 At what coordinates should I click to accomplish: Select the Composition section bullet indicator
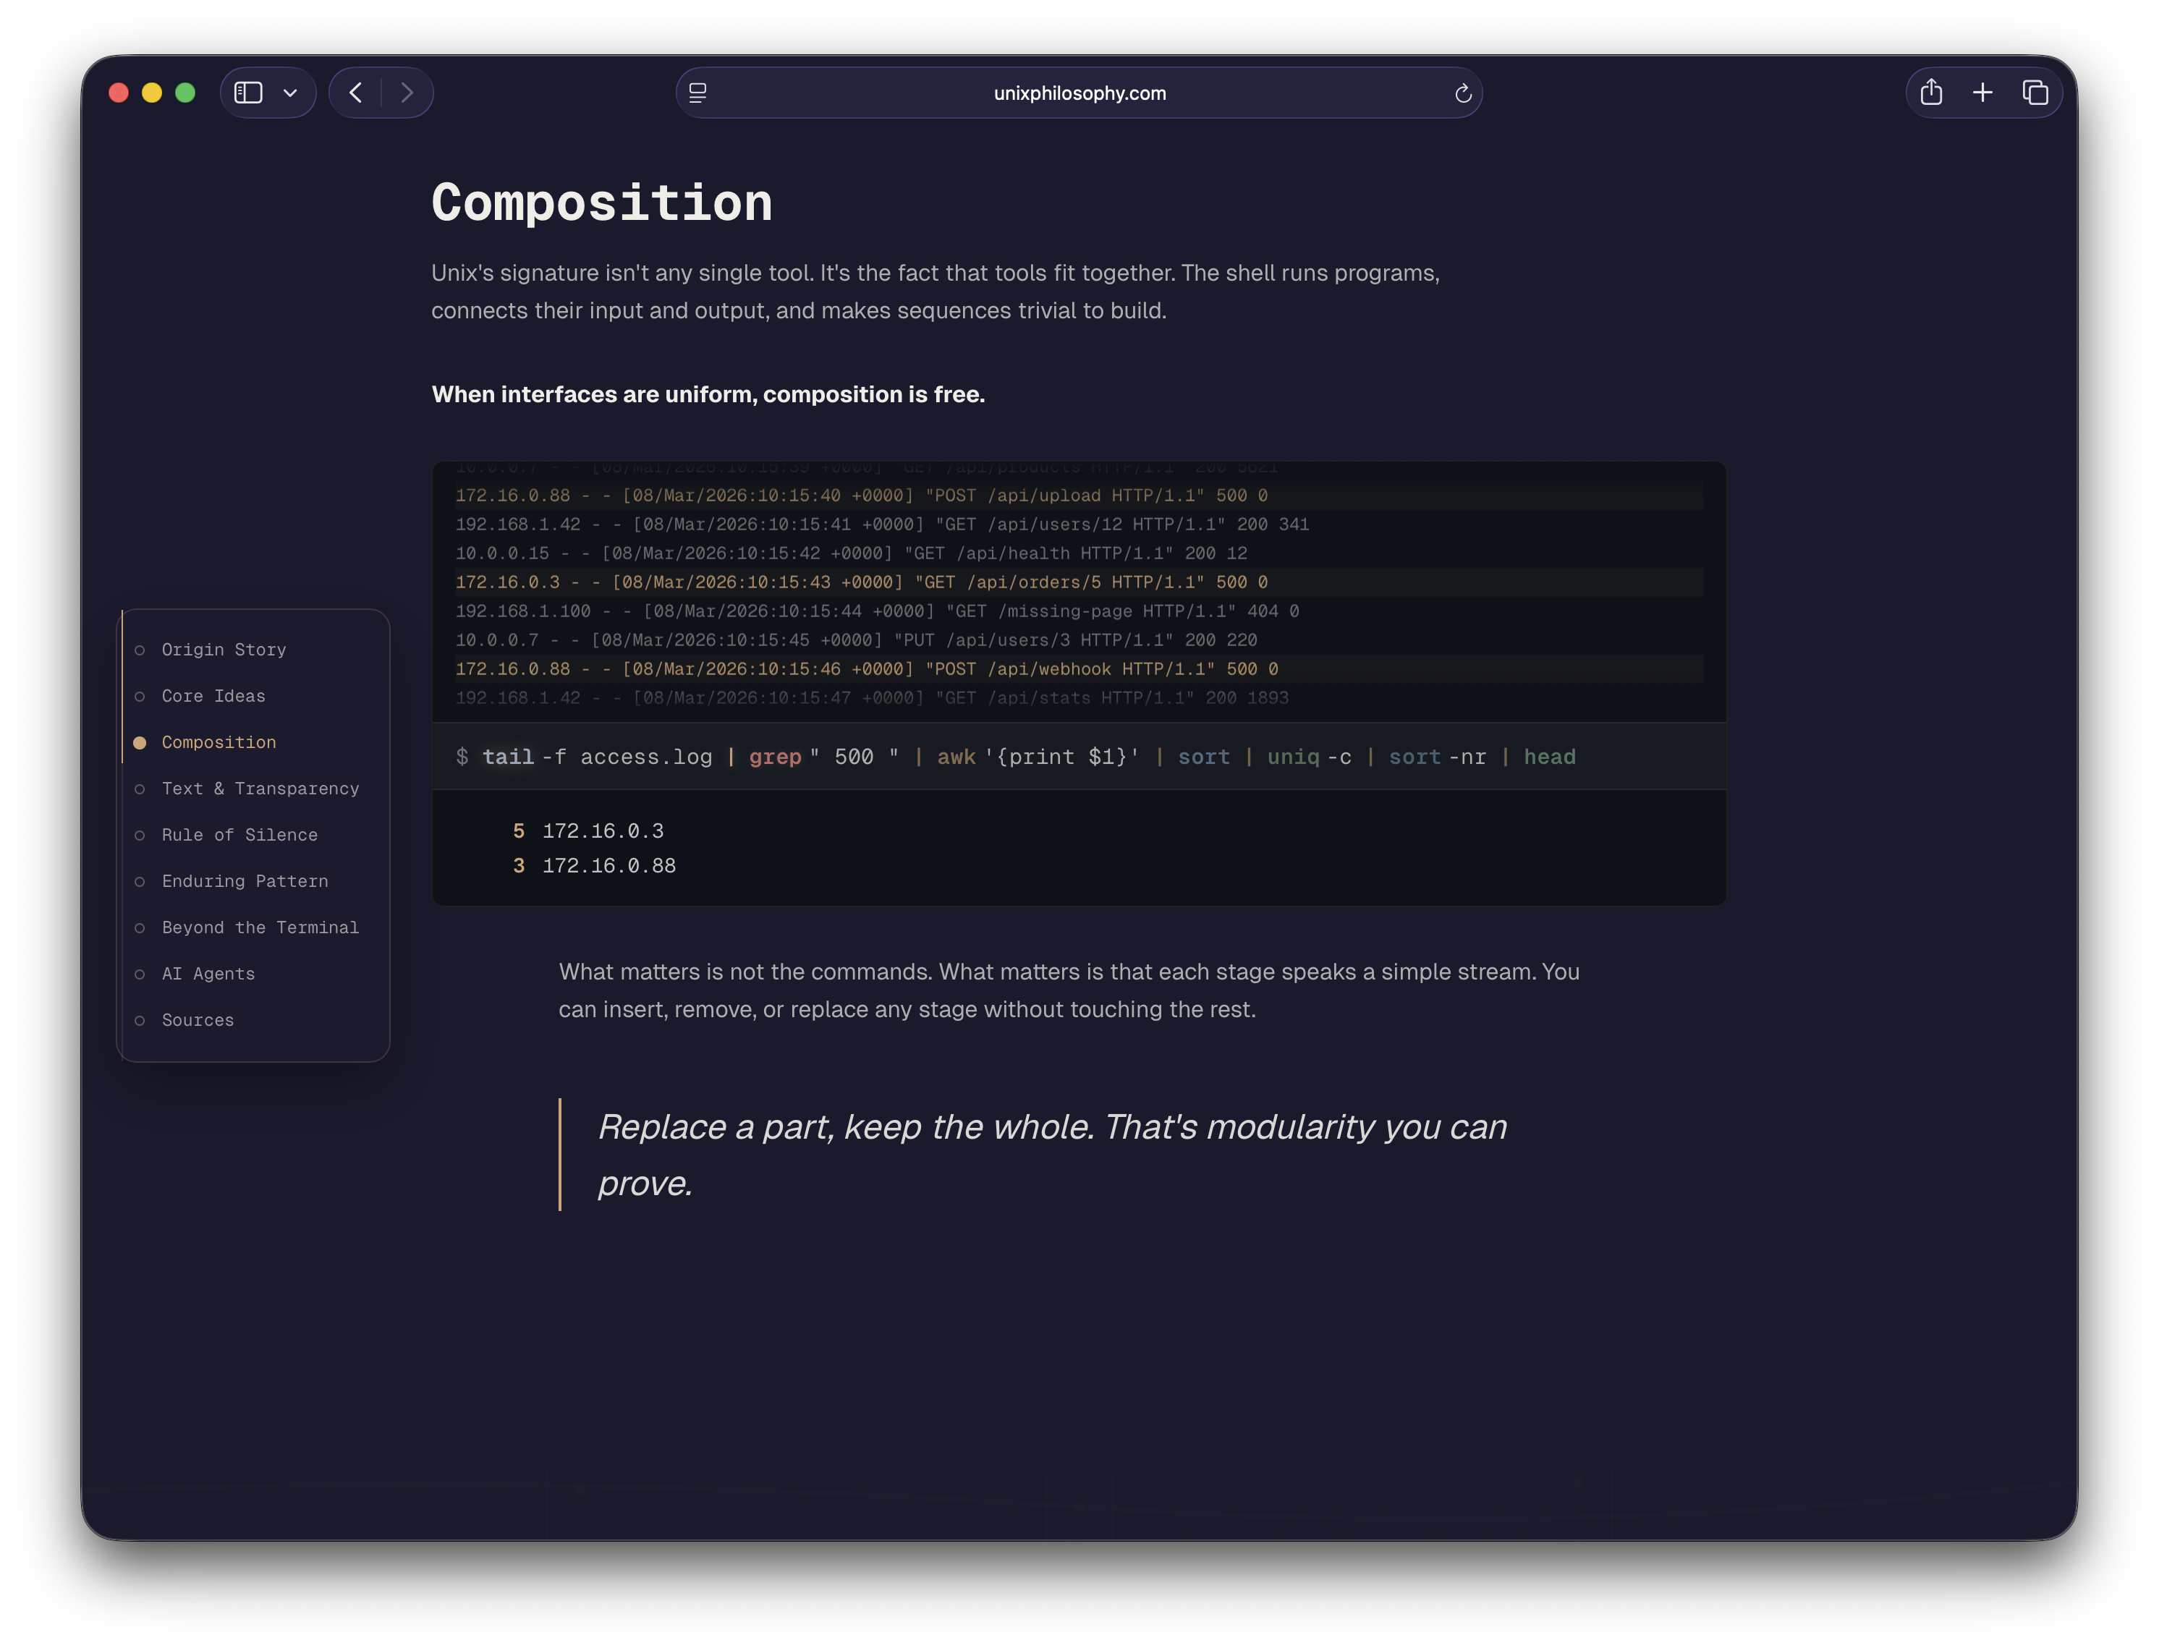pyautogui.click(x=140, y=742)
